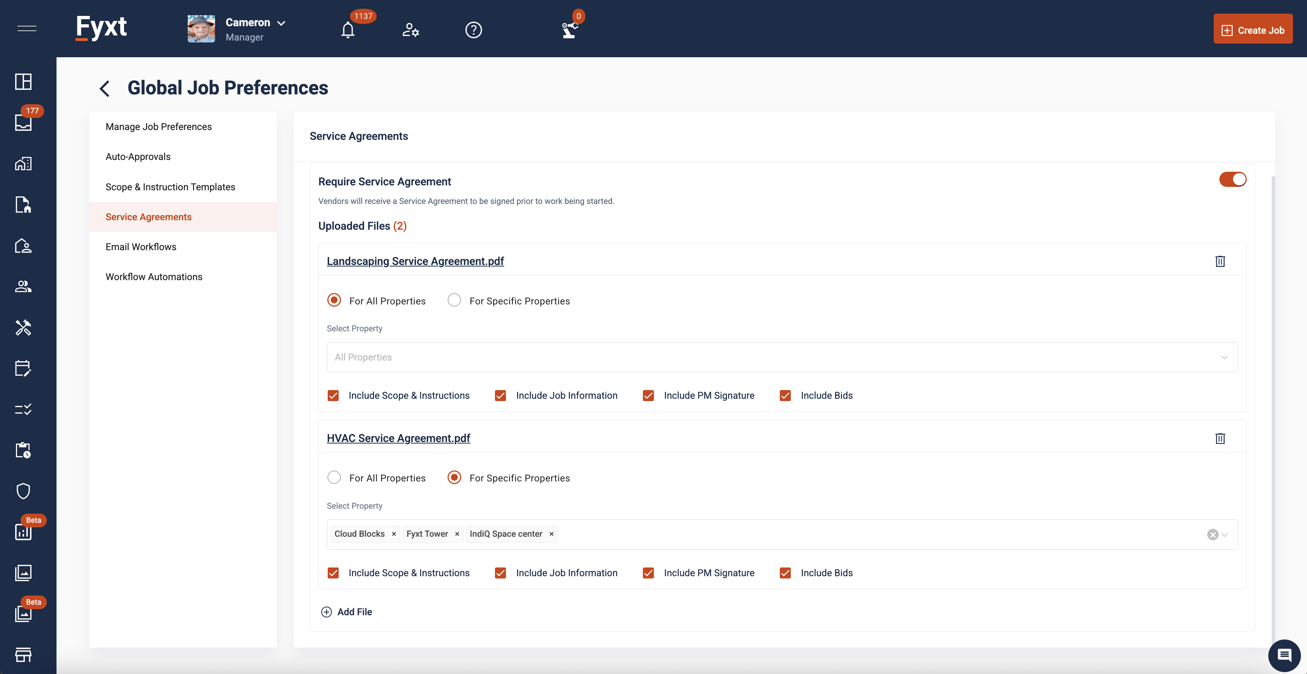Open Workflow Automations section
1307x674 pixels.
183,277
